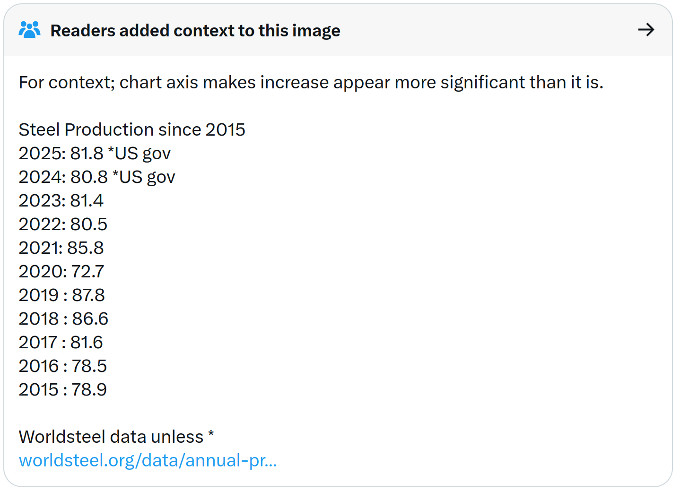Select the 2018 : 86.6 line
This screenshot has width=680, height=491.
tap(63, 319)
